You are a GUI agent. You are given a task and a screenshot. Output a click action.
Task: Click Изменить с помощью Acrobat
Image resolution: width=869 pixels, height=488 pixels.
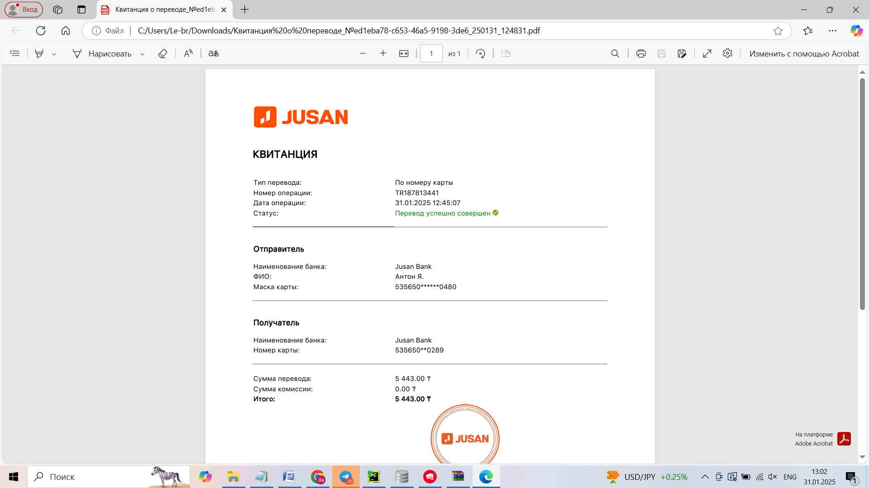pos(804,53)
